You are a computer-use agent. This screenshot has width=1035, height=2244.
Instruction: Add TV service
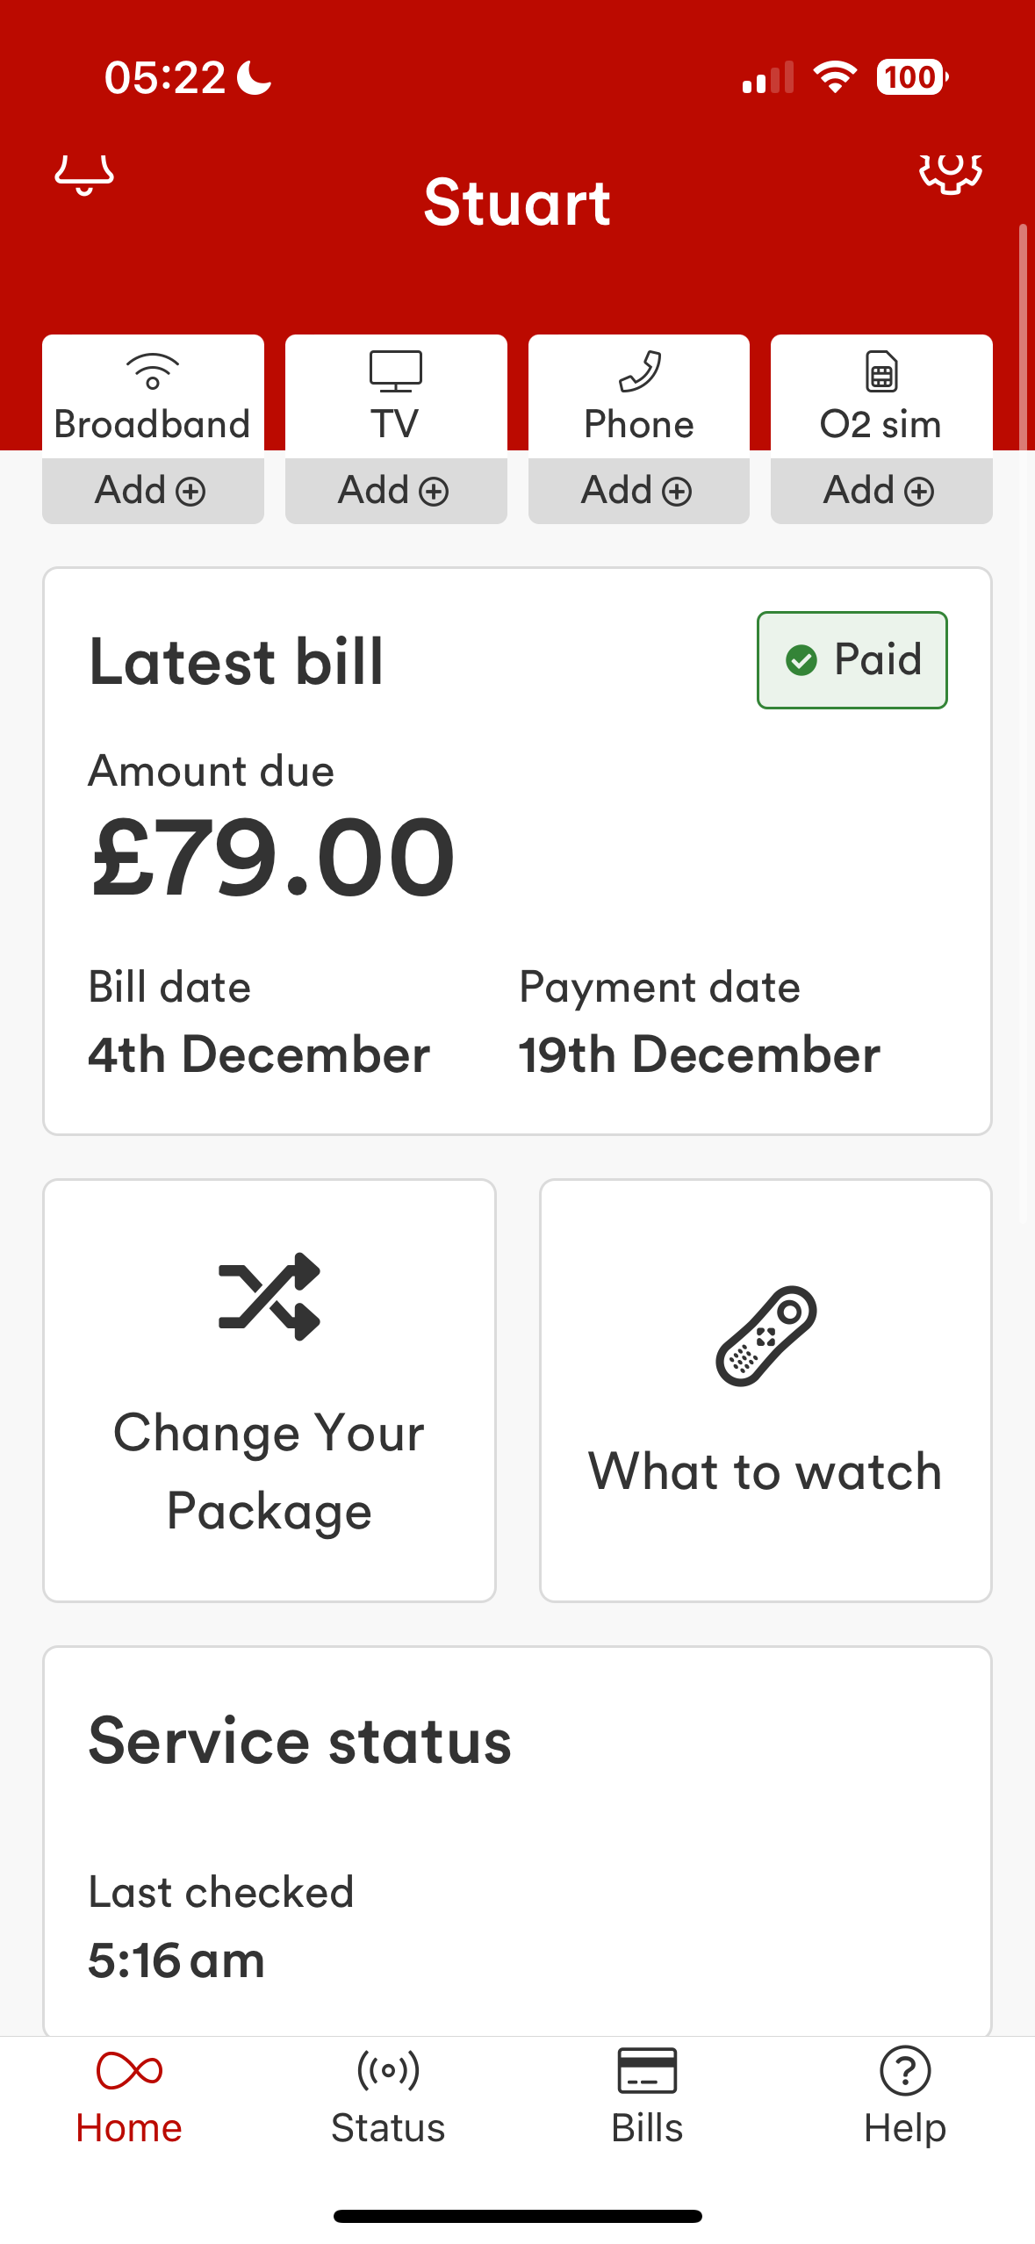(x=396, y=491)
